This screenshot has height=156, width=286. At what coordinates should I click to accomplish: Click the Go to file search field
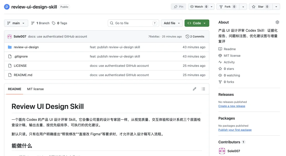[133, 23]
